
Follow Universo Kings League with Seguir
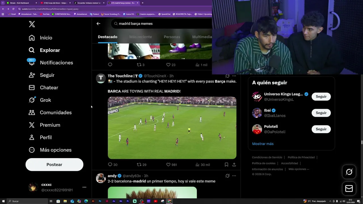(x=321, y=97)
